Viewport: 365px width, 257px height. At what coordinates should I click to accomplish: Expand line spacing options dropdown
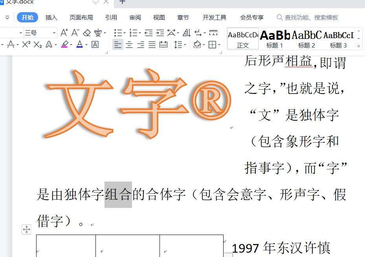[x=185, y=44]
